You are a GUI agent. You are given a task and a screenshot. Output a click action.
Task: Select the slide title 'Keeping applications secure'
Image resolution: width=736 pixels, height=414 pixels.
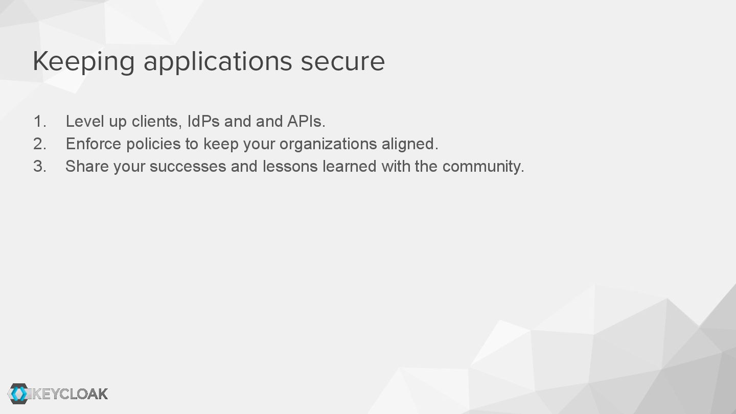[x=209, y=61]
